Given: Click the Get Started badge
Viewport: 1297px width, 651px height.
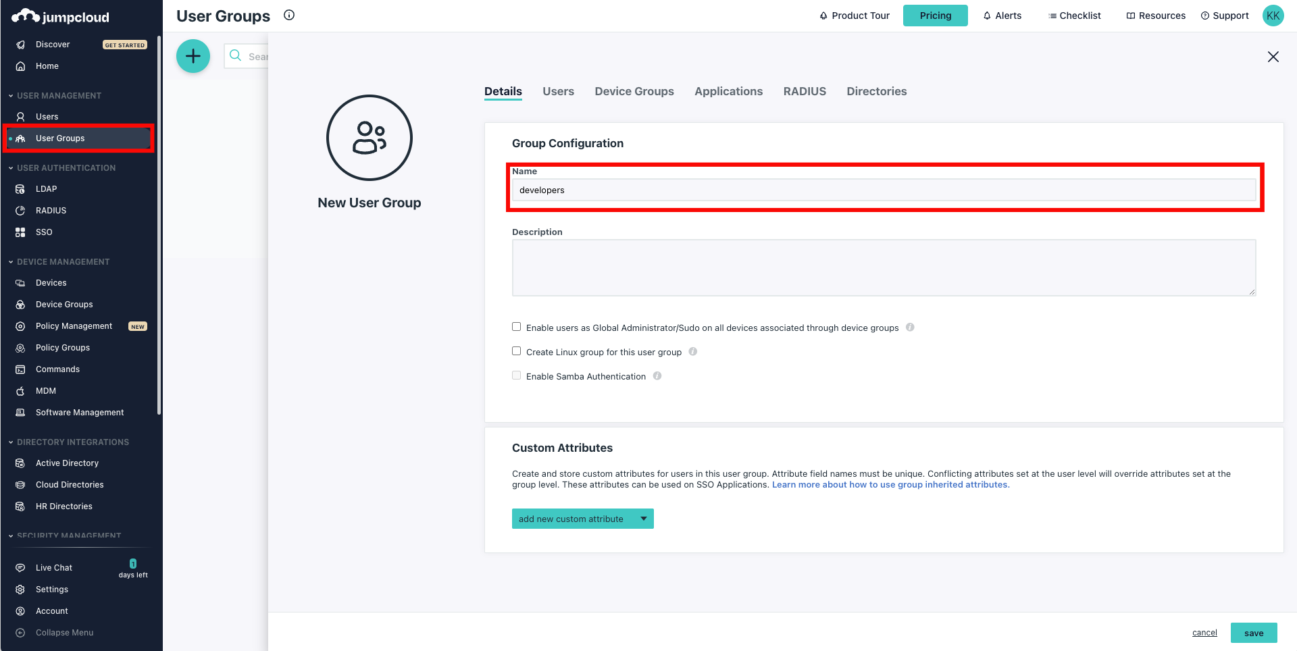Looking at the screenshot, I should (125, 45).
